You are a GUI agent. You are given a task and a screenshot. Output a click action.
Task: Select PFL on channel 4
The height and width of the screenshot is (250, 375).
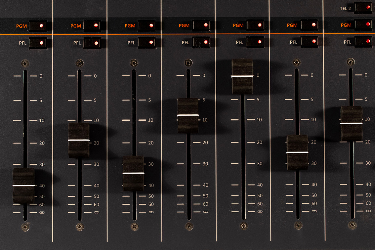coord(201,43)
